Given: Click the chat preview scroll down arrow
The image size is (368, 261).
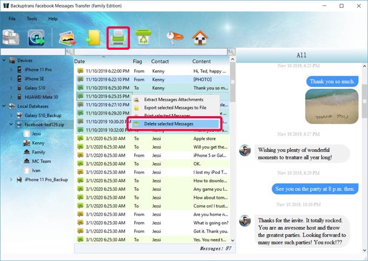Looking at the screenshot, I should (x=365, y=250).
